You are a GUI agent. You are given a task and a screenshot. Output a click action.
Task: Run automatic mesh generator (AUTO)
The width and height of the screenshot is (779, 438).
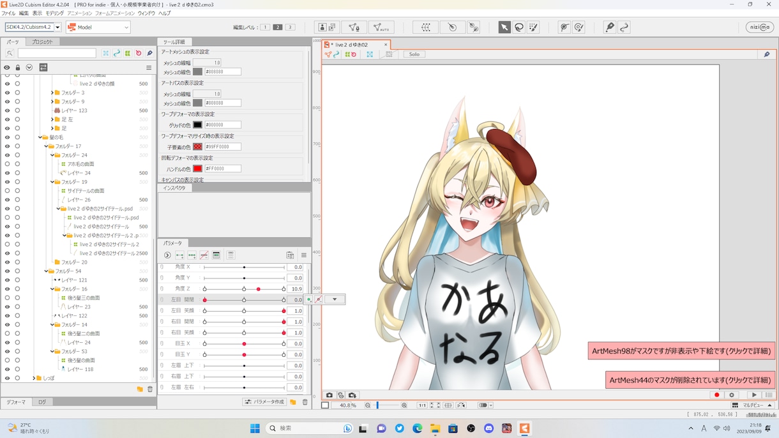pyautogui.click(x=381, y=27)
